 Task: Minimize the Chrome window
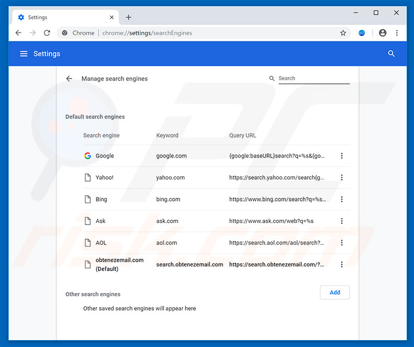click(x=356, y=13)
